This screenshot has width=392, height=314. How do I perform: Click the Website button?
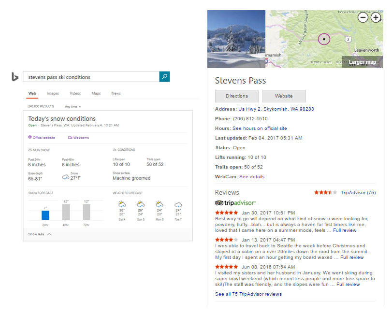[284, 96]
